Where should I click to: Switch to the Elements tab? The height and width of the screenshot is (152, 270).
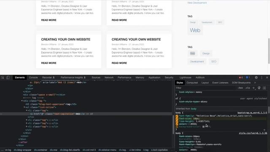click(x=20, y=78)
